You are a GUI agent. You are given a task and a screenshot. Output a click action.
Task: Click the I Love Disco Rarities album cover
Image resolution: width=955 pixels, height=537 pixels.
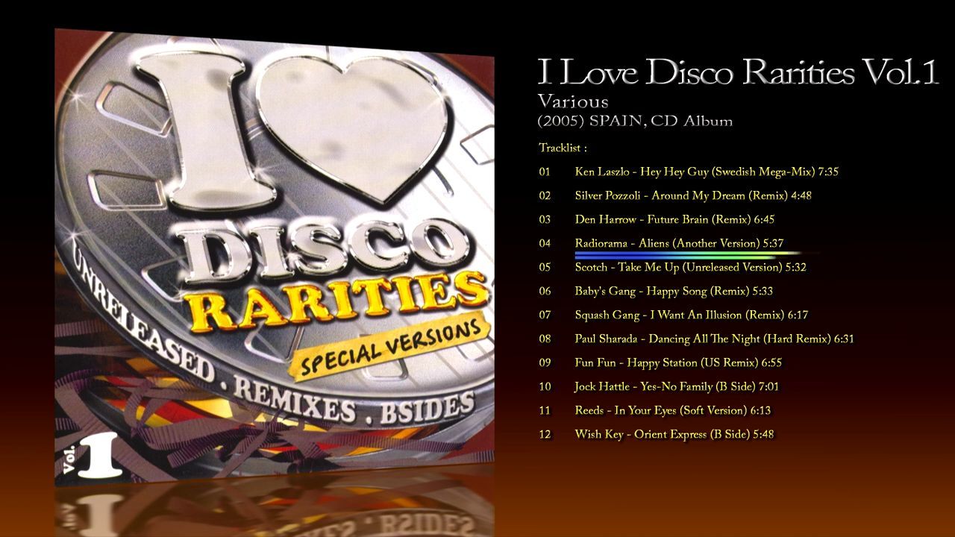point(274,258)
